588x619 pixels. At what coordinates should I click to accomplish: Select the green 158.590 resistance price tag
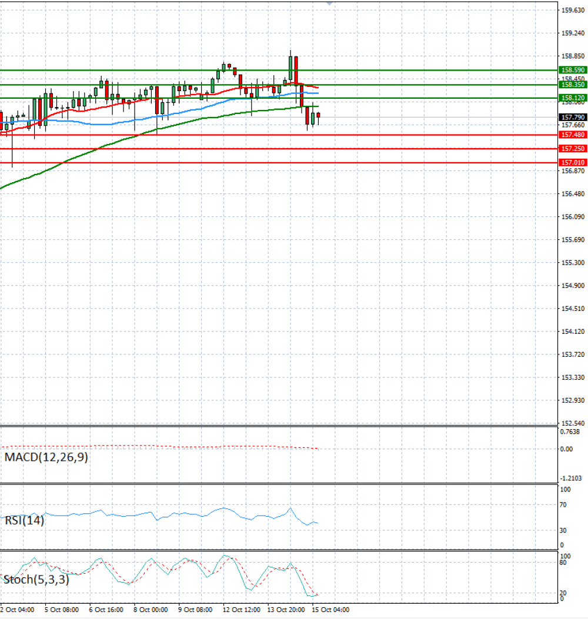click(x=573, y=70)
